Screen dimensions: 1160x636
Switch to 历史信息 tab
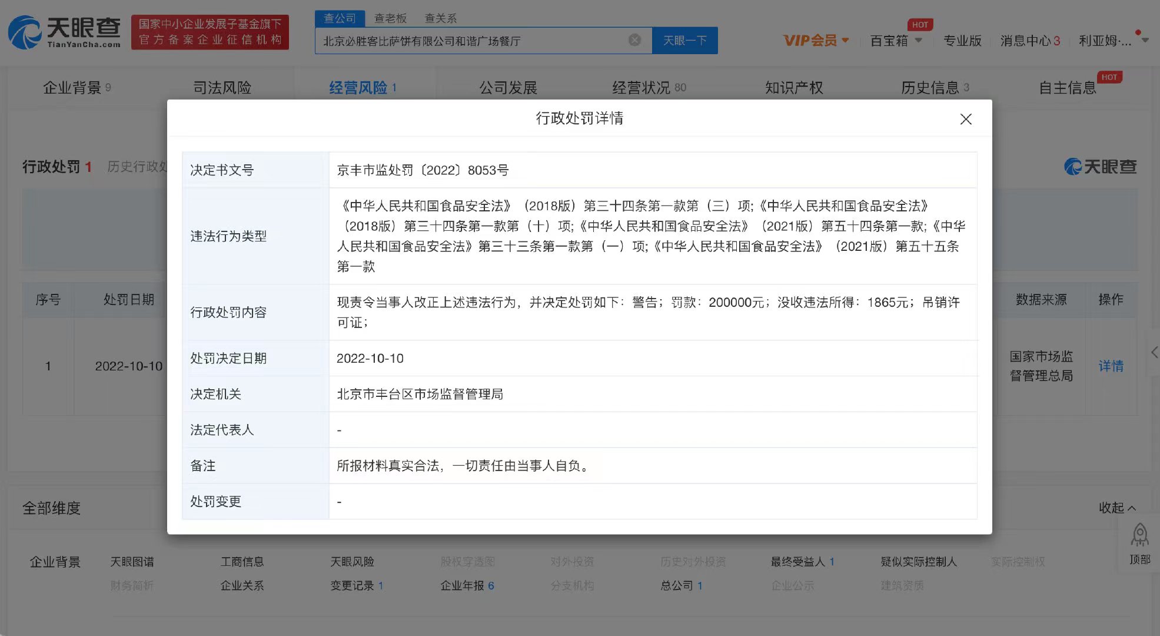[x=935, y=88]
